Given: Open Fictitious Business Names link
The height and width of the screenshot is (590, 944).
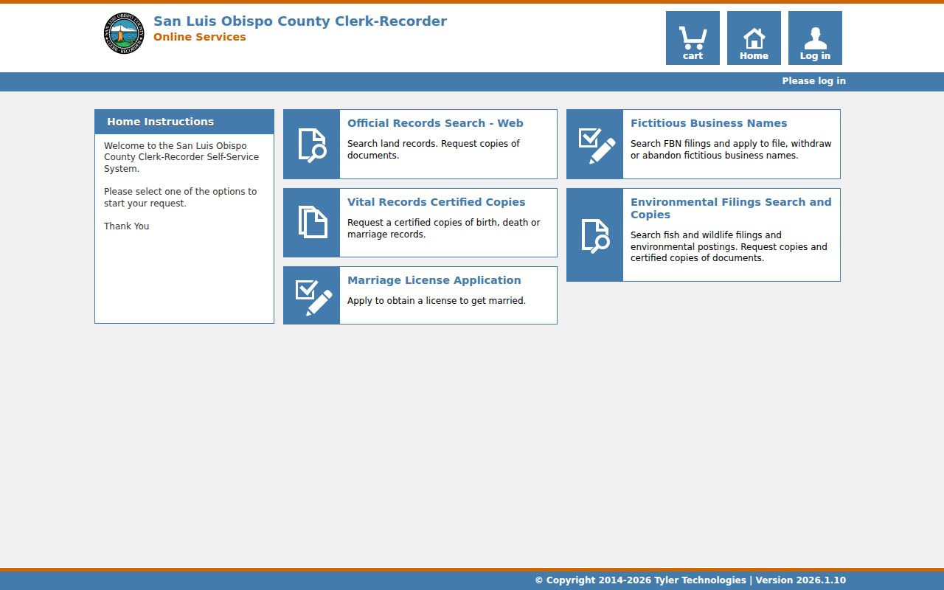Looking at the screenshot, I should 709,123.
